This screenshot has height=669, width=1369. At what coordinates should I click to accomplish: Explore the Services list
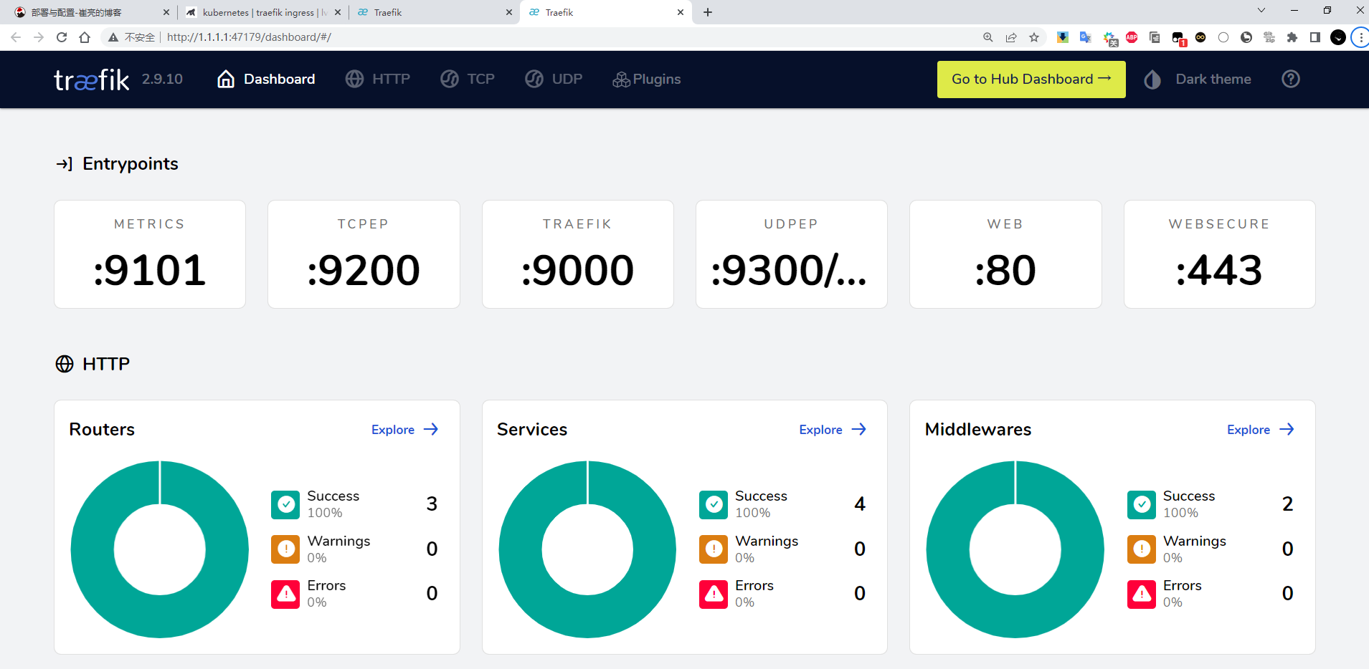coord(833,429)
